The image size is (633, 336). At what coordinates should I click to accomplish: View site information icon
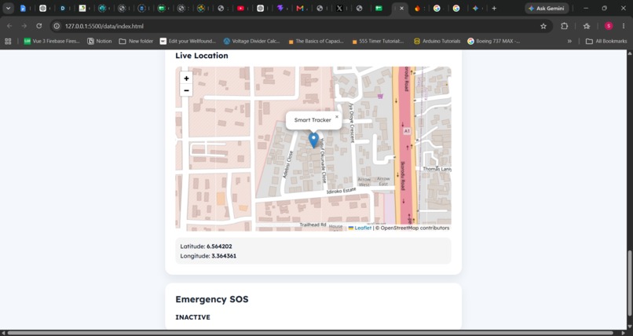tap(57, 26)
